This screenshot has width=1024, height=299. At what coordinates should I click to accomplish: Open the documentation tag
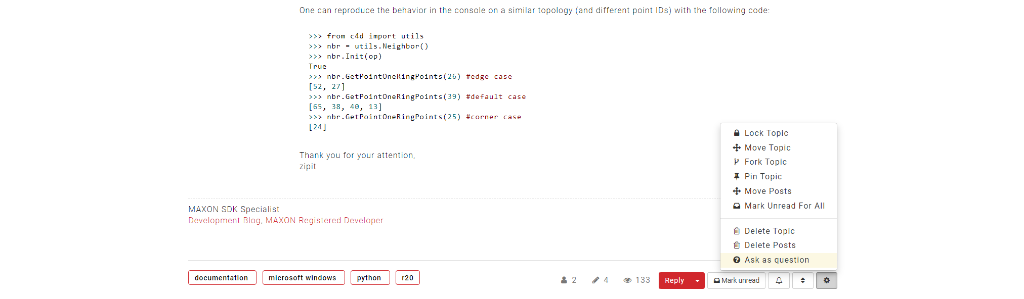(x=222, y=278)
